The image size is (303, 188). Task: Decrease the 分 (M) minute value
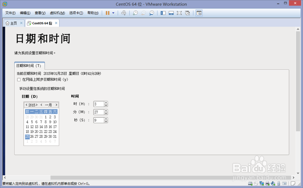click(106, 113)
